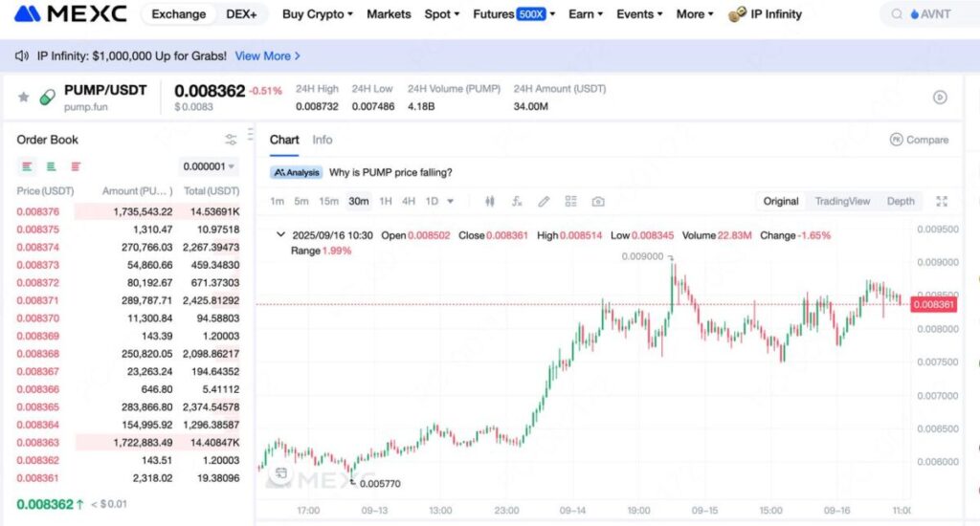The width and height of the screenshot is (980, 526).
Task: Open the 0.000001 price precision dropdown
Action: (209, 166)
